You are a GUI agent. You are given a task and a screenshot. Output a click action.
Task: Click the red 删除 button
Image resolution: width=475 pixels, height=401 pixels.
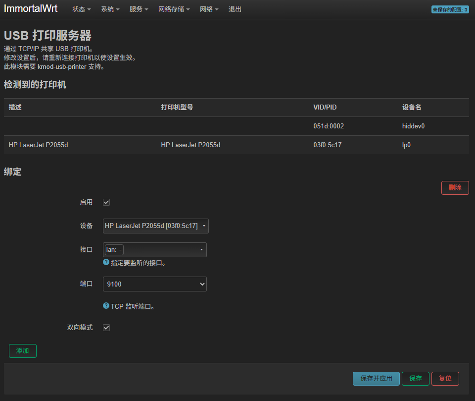tap(455, 188)
